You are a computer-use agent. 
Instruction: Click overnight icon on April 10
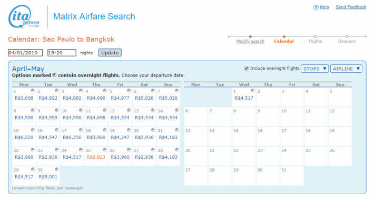coord(81,110)
